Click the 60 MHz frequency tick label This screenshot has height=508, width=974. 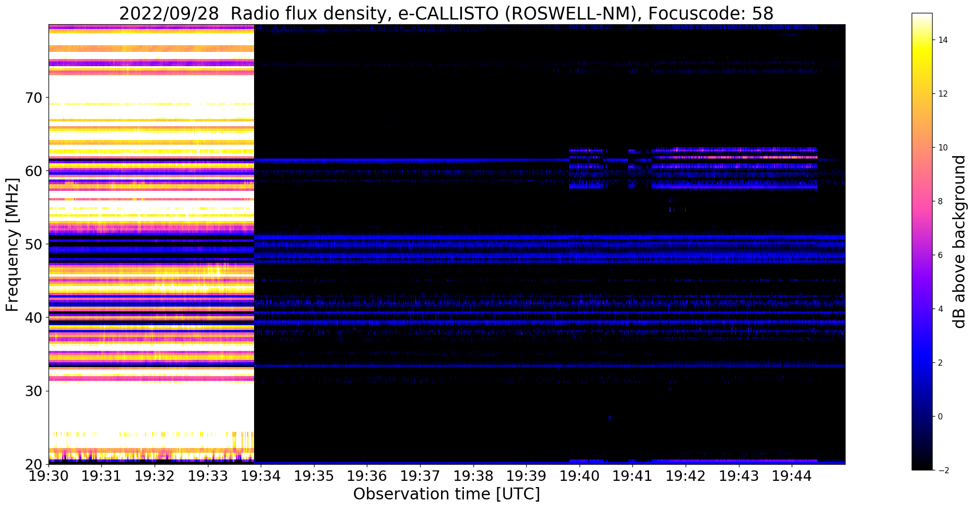click(x=33, y=171)
